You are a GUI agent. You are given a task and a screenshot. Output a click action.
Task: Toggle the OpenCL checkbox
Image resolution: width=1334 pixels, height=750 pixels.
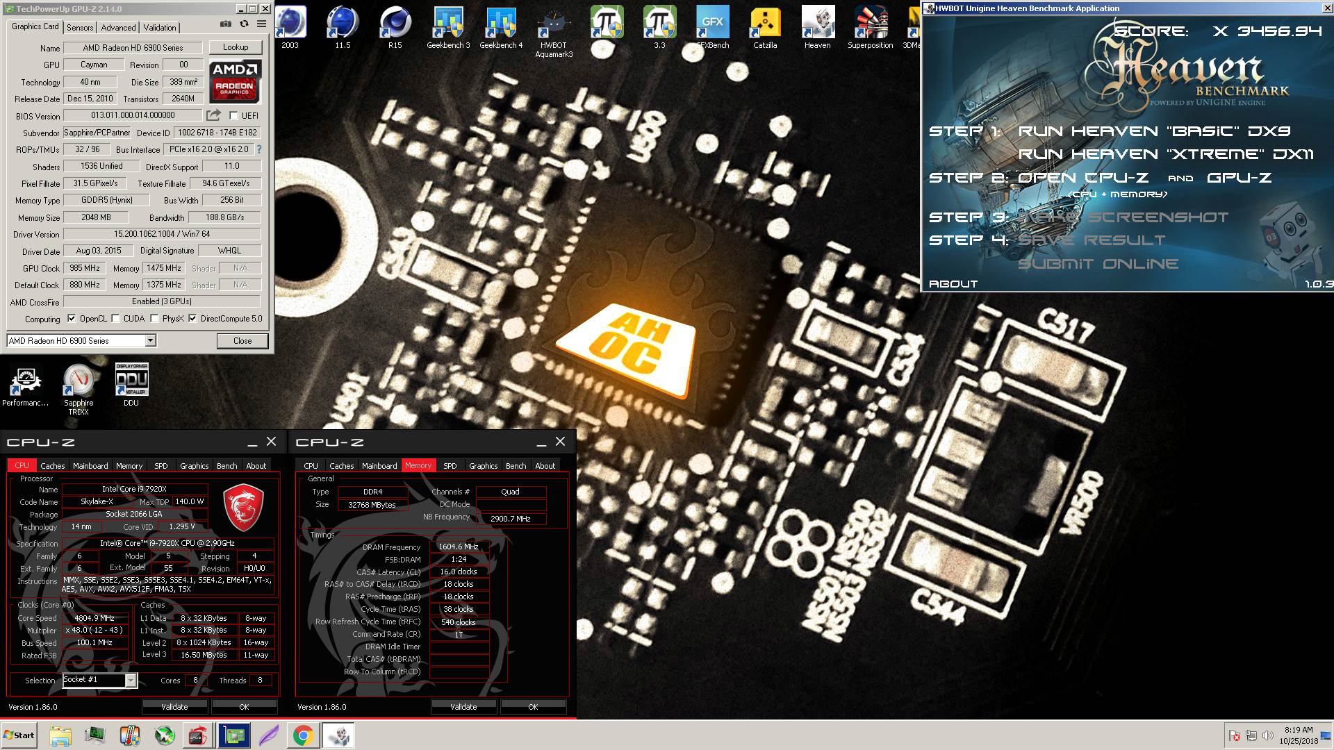pyautogui.click(x=71, y=319)
